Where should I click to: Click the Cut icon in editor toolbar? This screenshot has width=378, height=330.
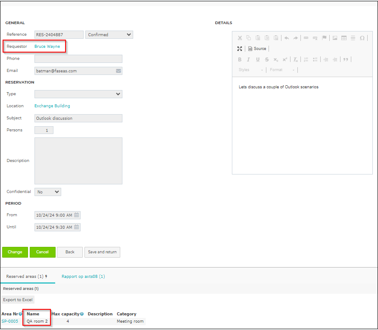click(x=240, y=38)
